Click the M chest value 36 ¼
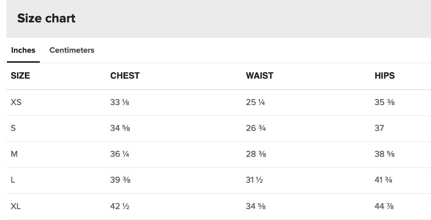 tap(120, 154)
